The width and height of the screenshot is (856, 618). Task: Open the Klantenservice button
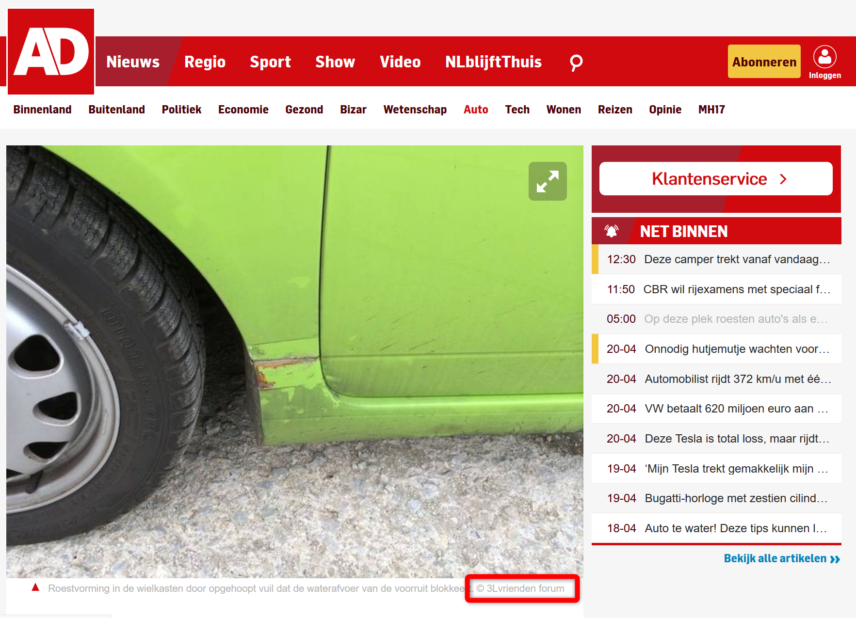(x=716, y=179)
